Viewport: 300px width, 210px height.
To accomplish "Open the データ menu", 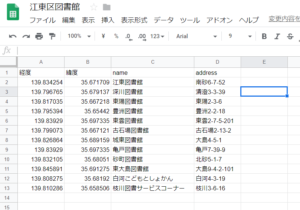I will coord(164,20).
